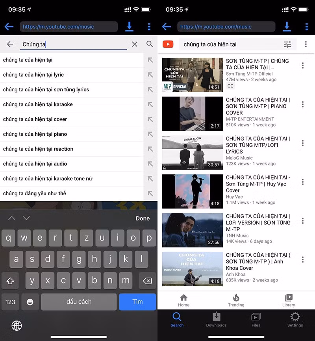Clear the search text with the X icon

pos(135,44)
